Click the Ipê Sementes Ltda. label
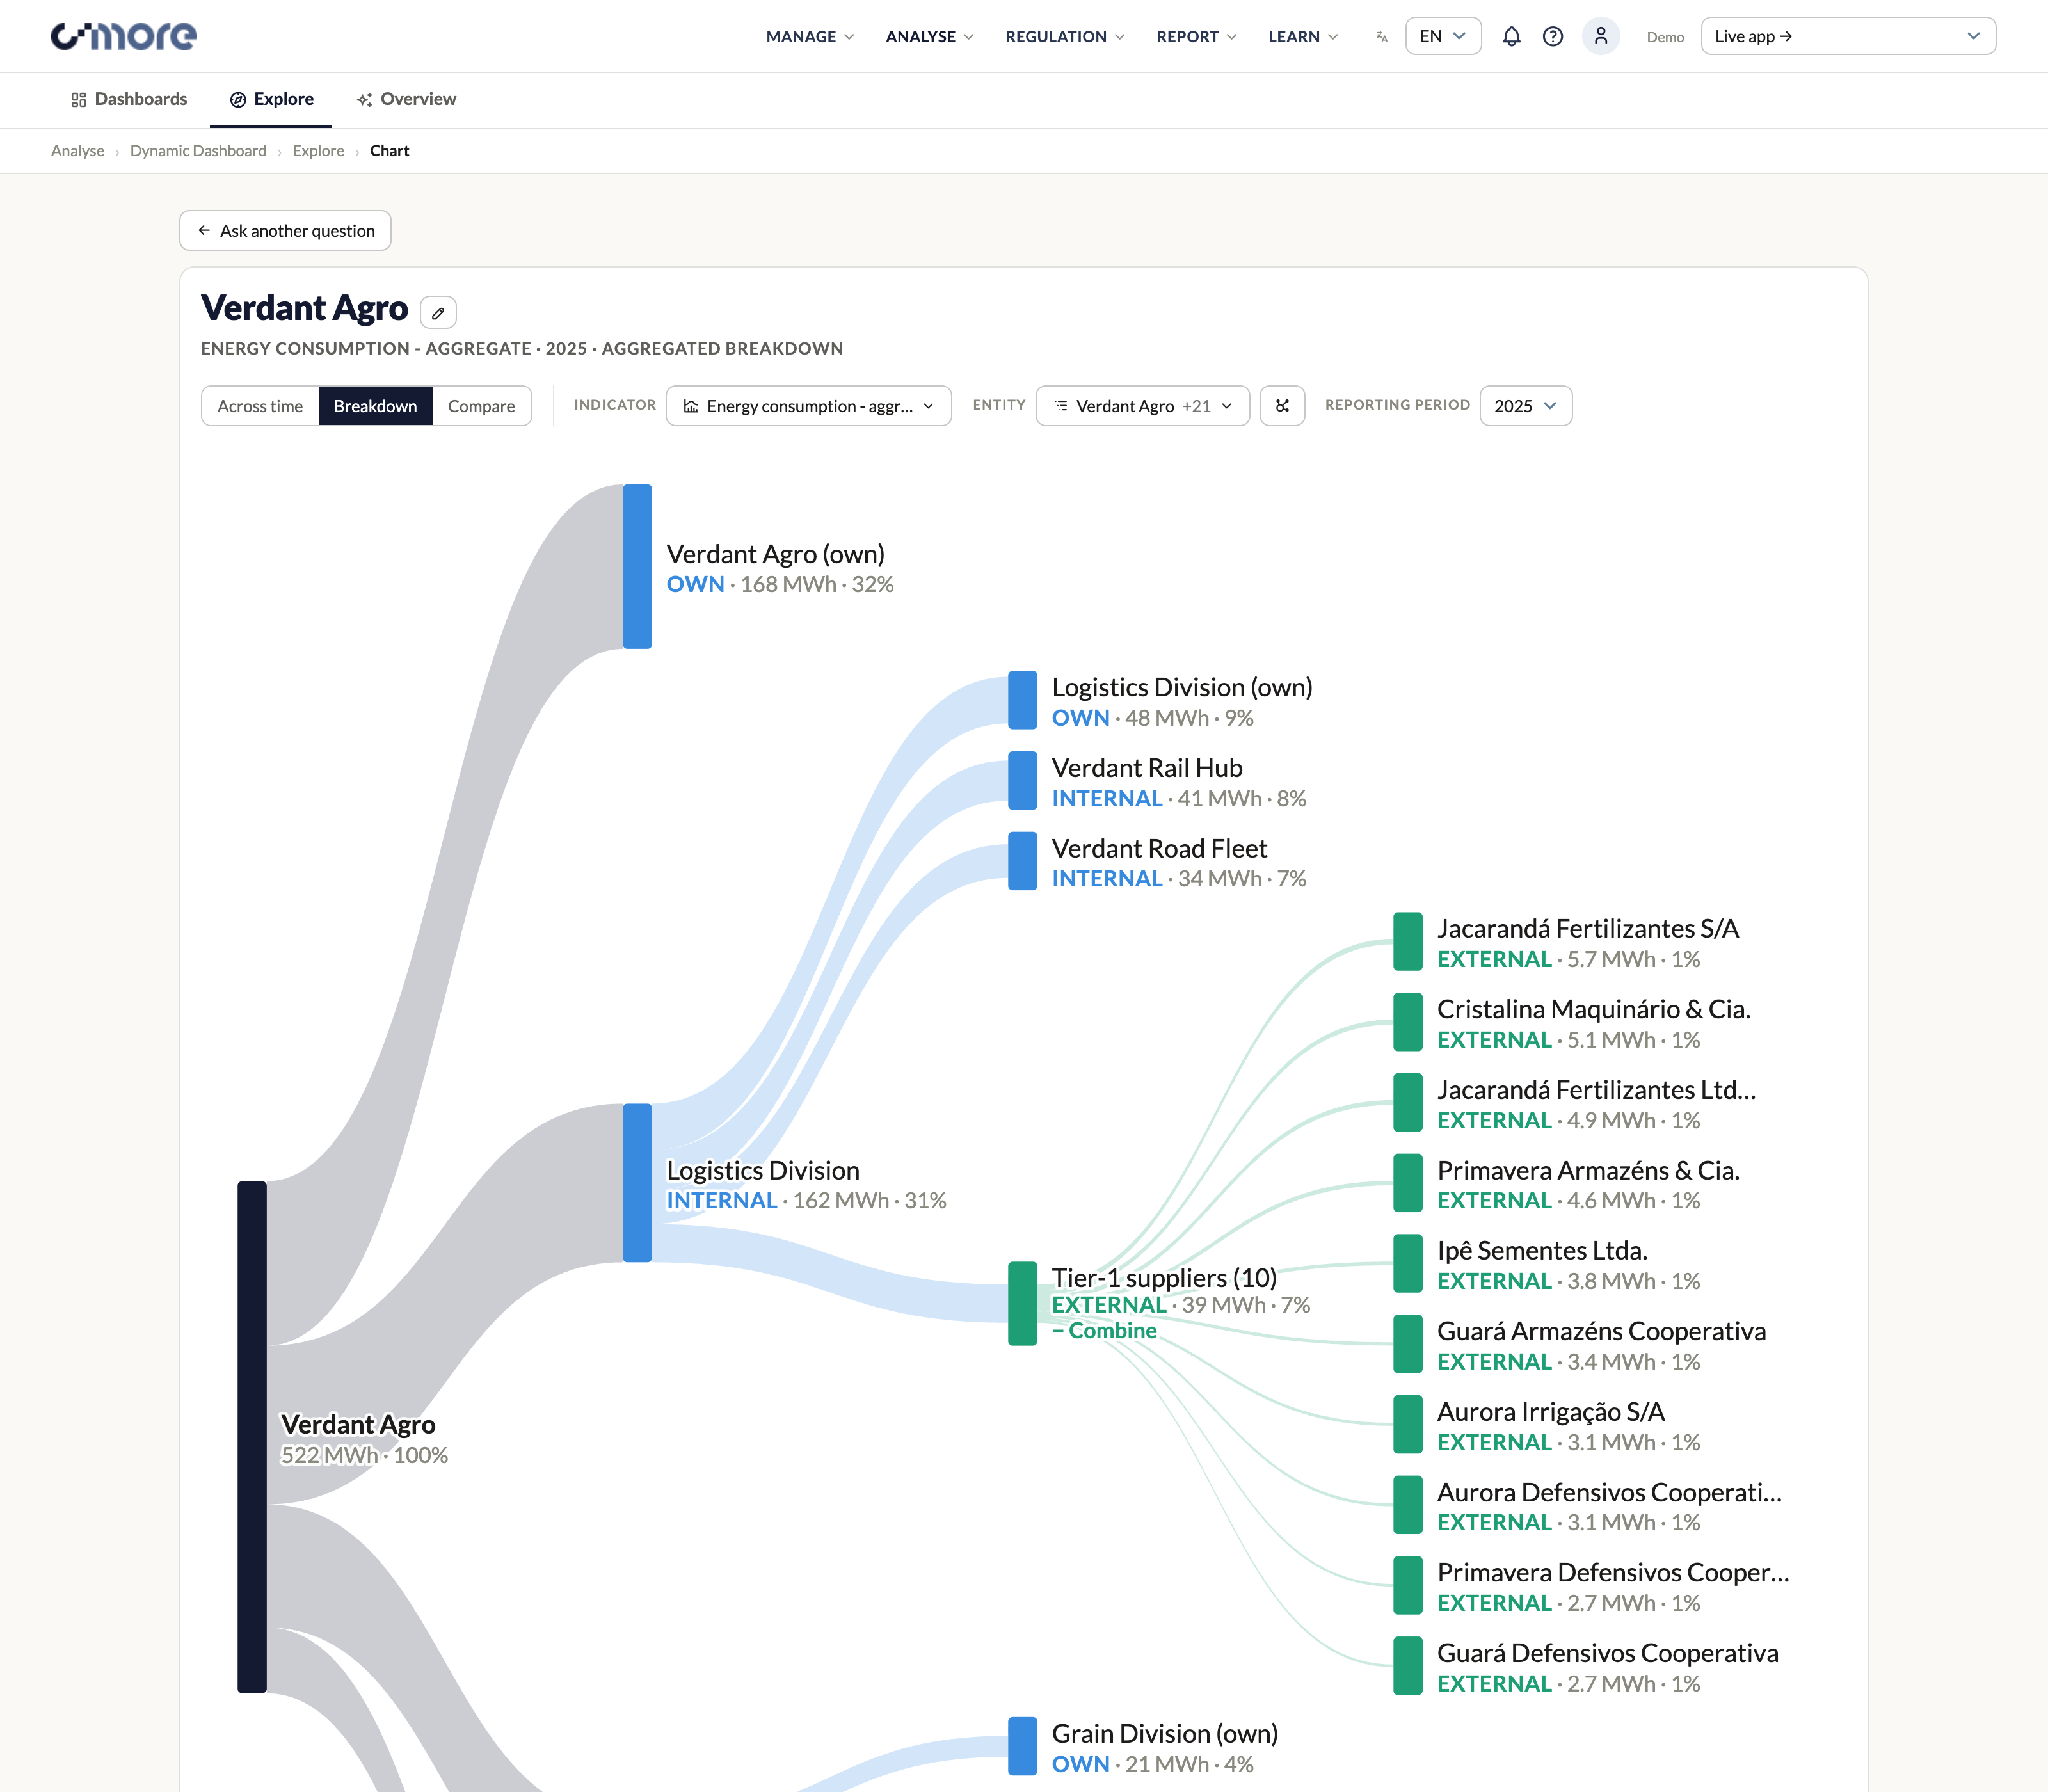The image size is (2048, 1792). [x=1542, y=1251]
